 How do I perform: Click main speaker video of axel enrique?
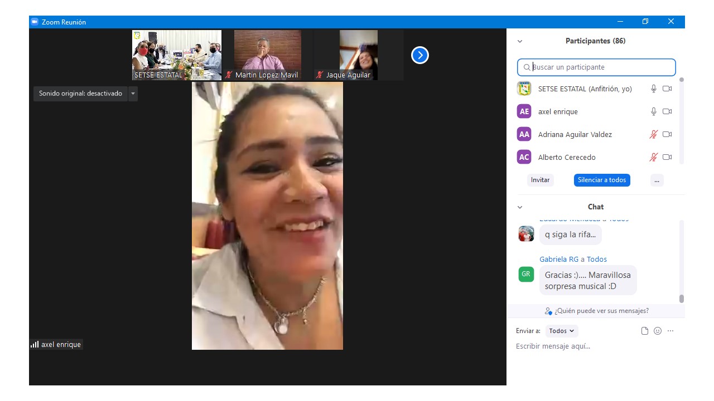[x=267, y=216]
